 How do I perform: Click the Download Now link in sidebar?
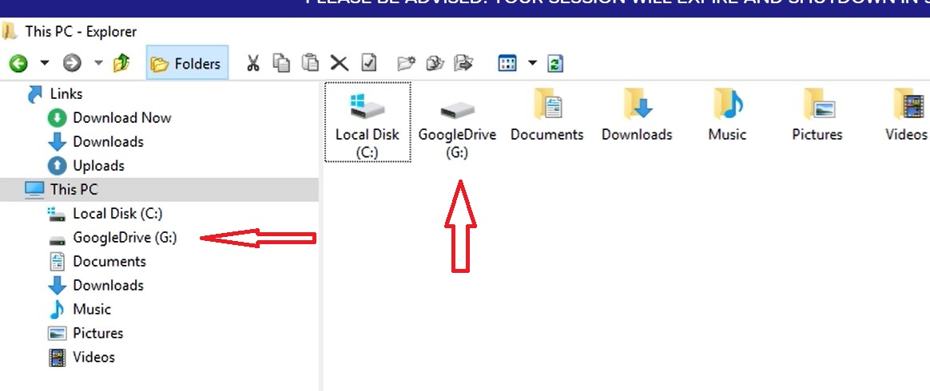[x=121, y=117]
